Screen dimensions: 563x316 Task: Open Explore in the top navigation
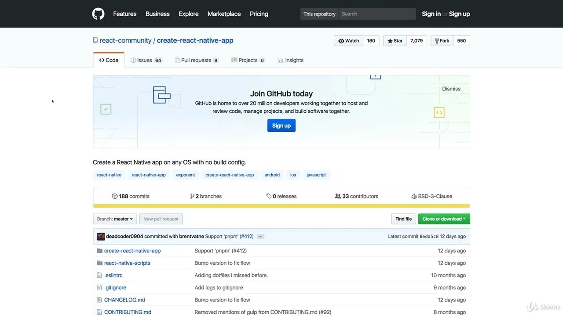tap(189, 14)
